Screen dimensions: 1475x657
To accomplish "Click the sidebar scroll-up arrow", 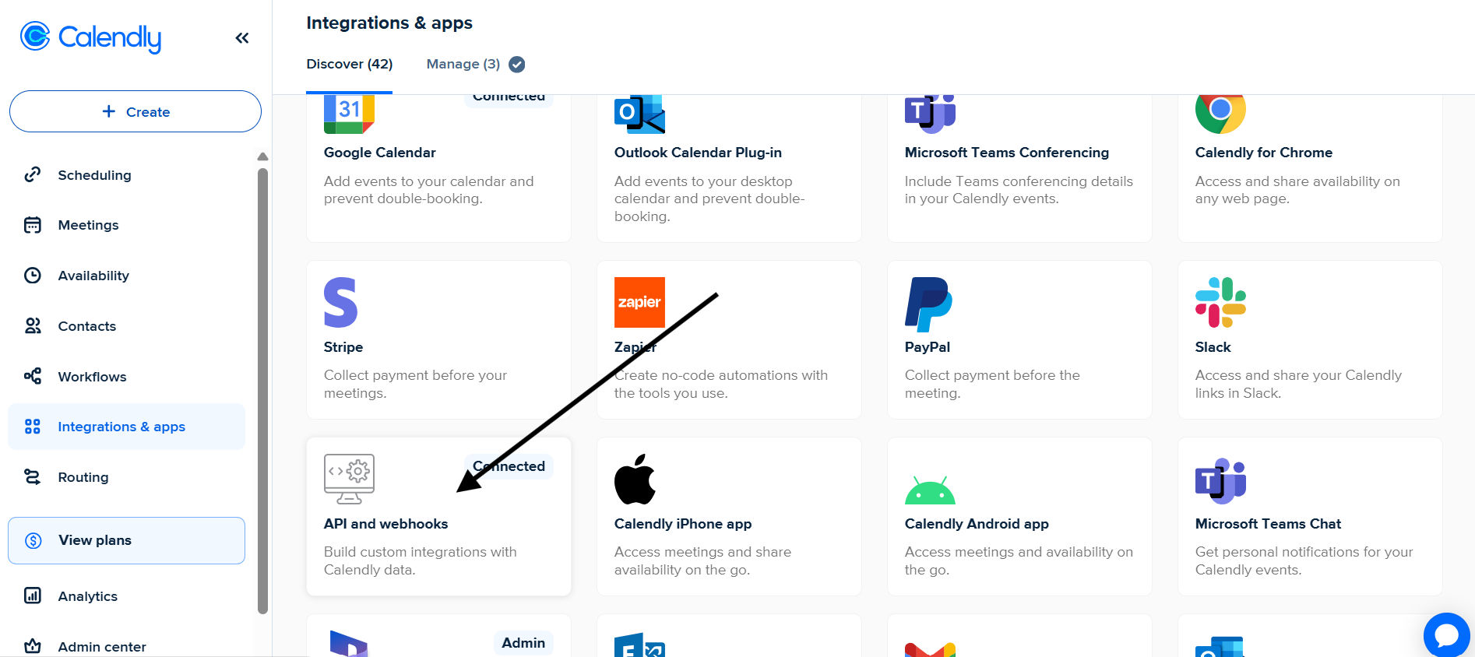I will 262,156.
